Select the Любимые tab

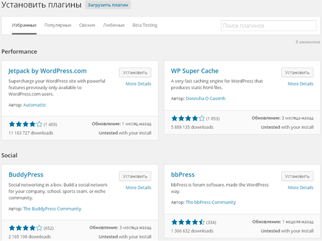[113, 25]
